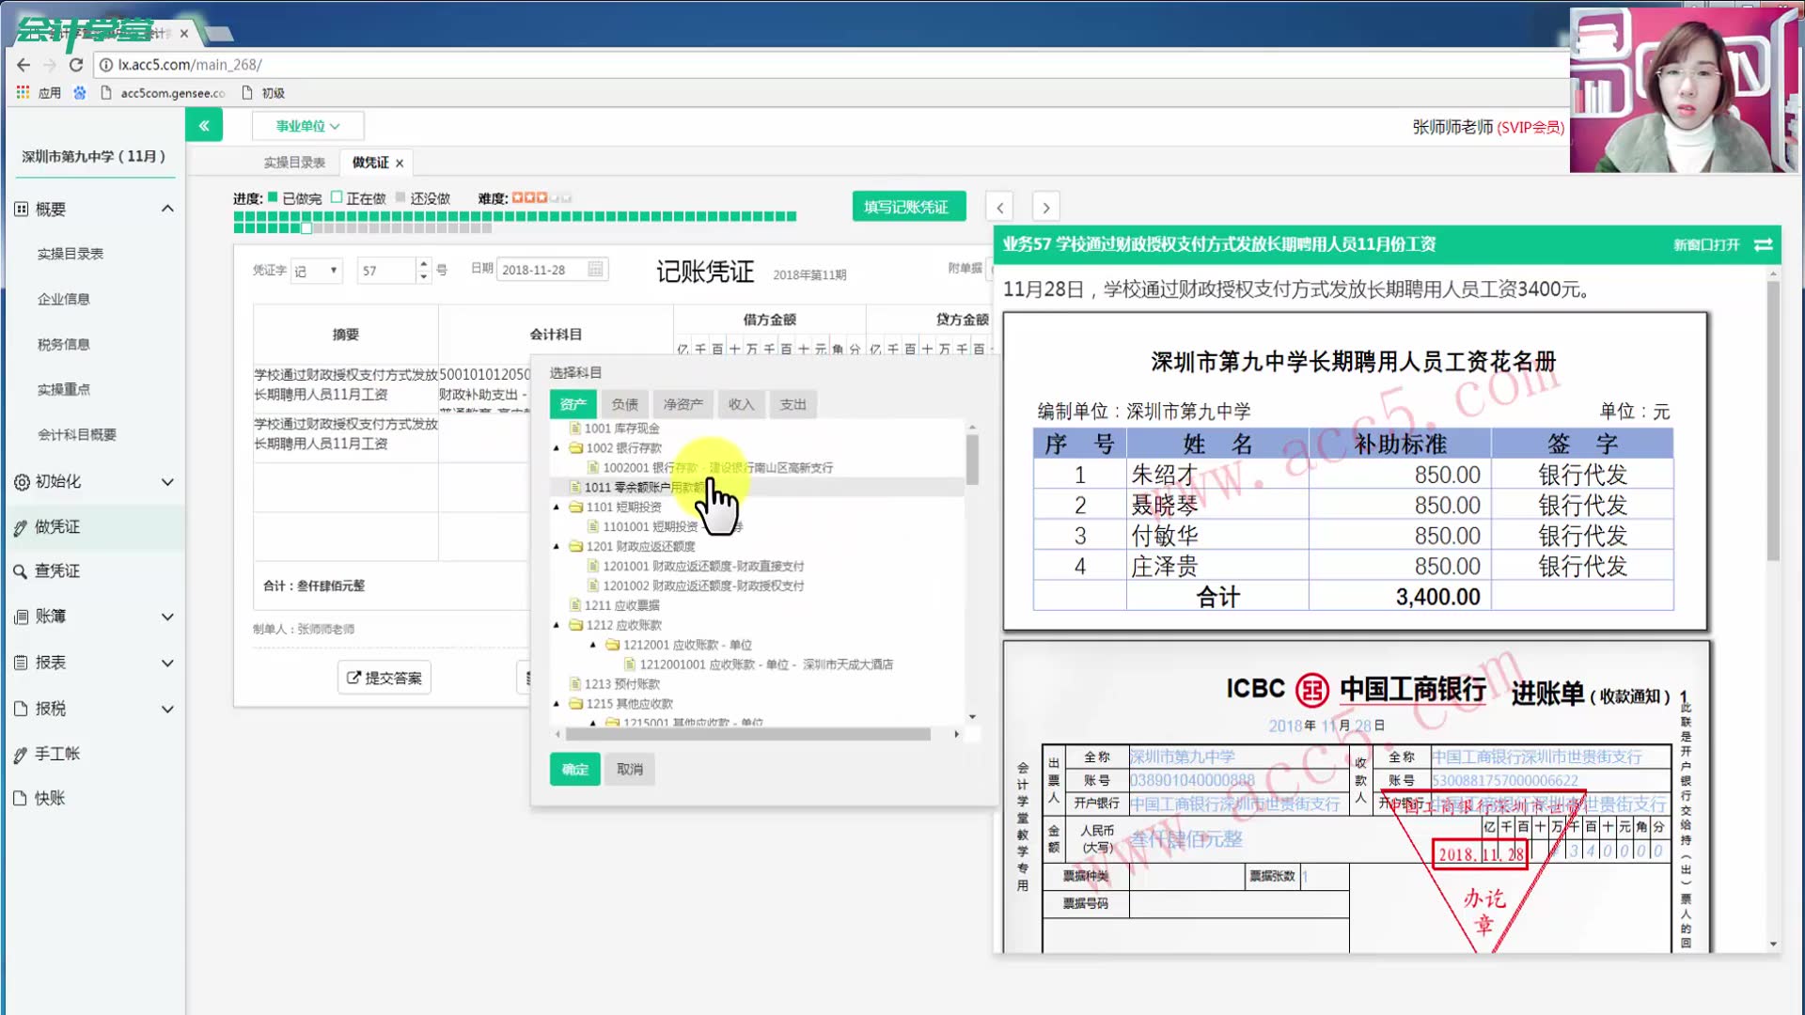Collapse the 1002 银行存款 tree node

pos(557,448)
